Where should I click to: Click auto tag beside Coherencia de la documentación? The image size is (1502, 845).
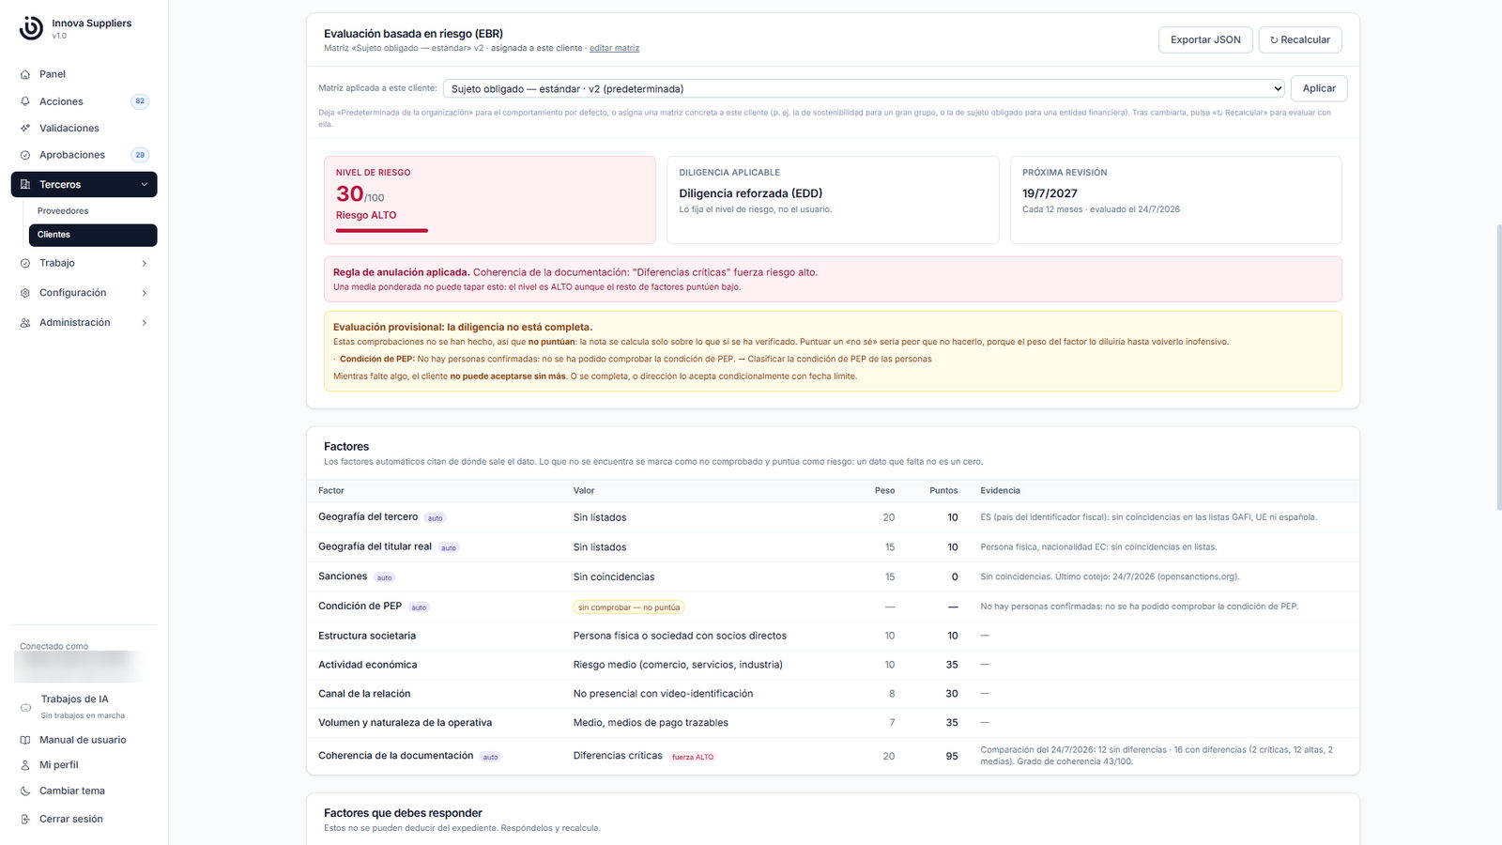pos(490,757)
